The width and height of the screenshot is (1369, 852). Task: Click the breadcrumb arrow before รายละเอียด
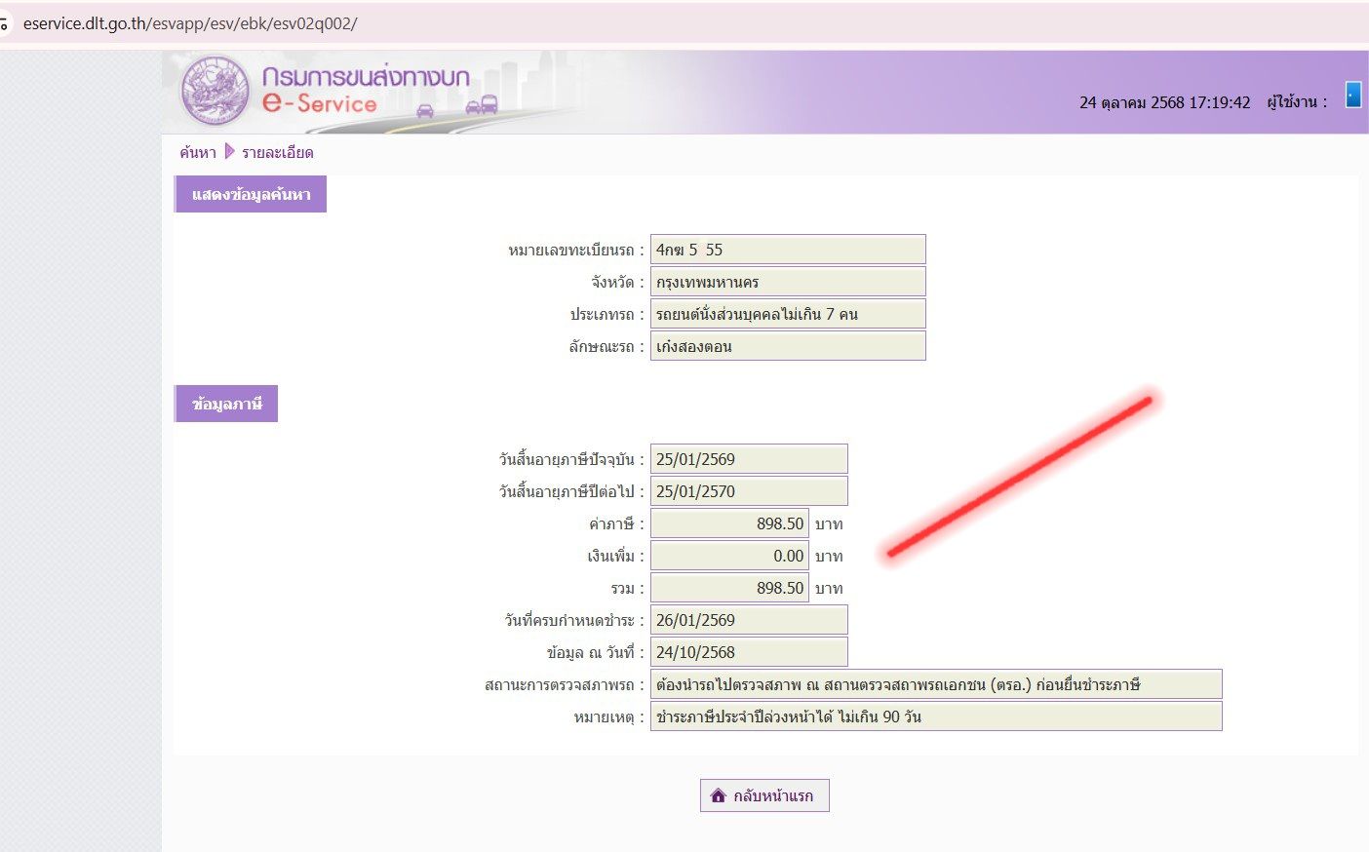[229, 151]
